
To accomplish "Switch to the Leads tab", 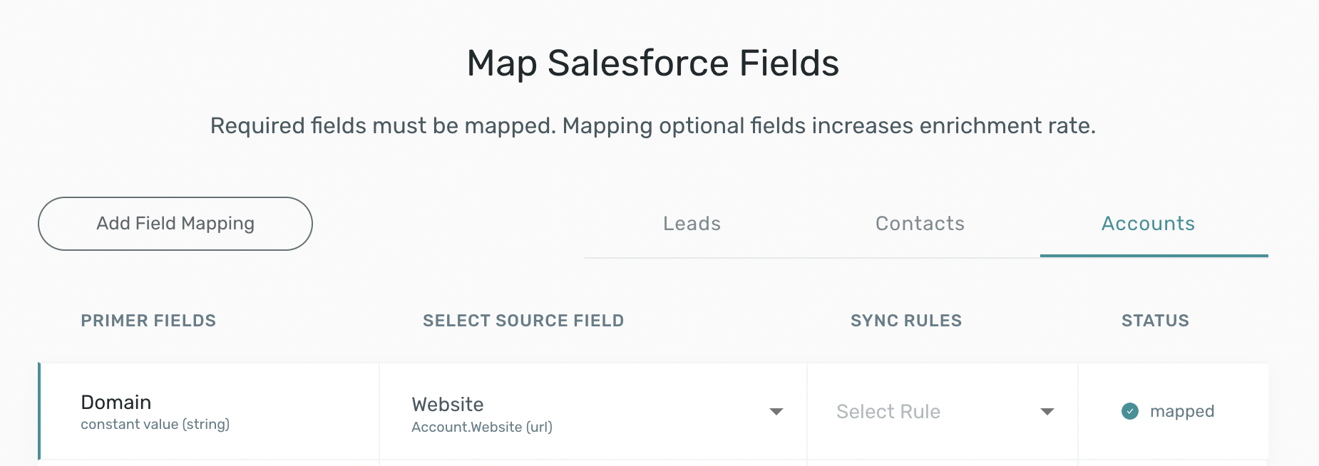I will pos(692,224).
